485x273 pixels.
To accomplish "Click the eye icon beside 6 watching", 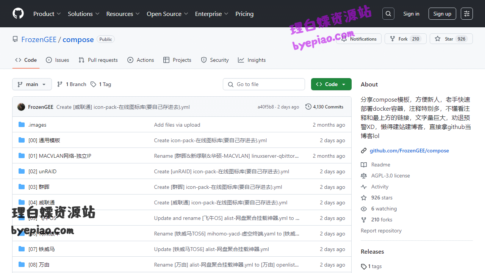I will [x=364, y=209].
